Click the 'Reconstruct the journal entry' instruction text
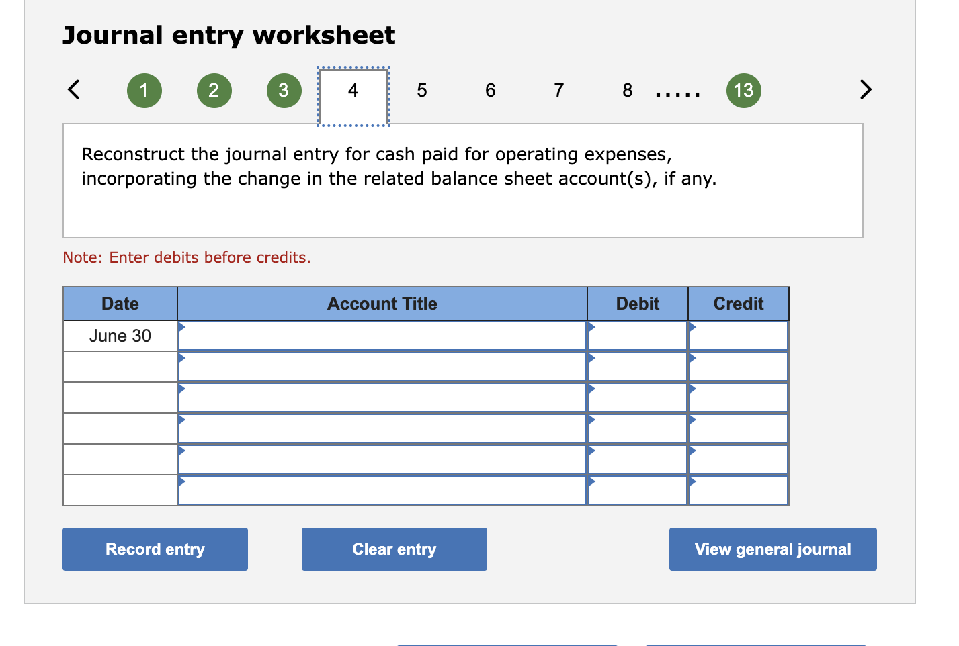Viewport: 959px width, 646px height. [x=399, y=167]
